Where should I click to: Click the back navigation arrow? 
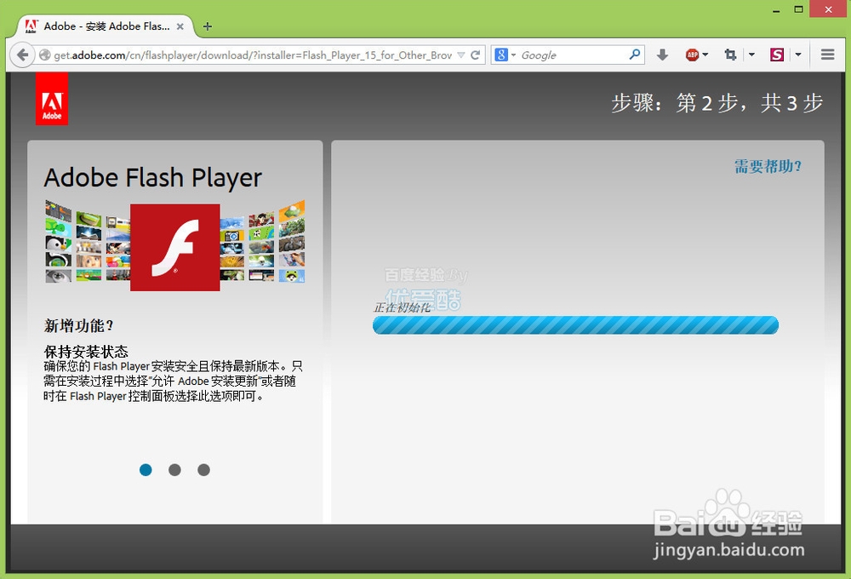tap(22, 54)
